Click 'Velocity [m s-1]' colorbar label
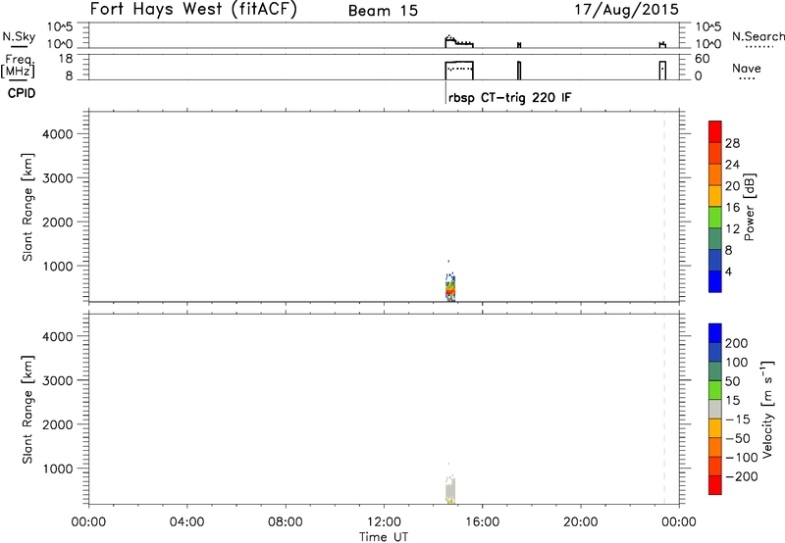Screen dimensions: 785x543 click(767, 409)
